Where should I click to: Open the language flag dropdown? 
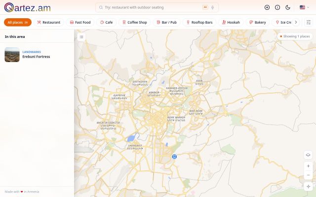point(304,7)
